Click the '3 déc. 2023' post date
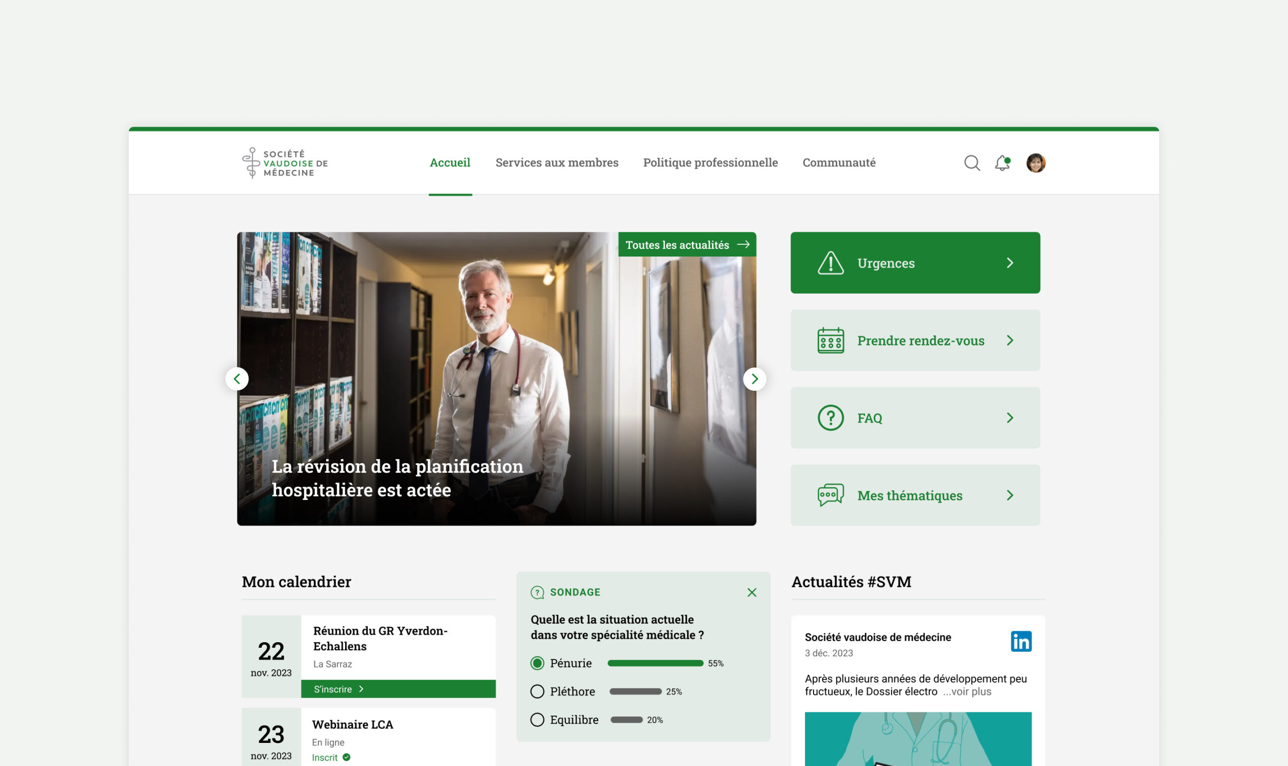Viewport: 1288px width, 766px height. (829, 653)
